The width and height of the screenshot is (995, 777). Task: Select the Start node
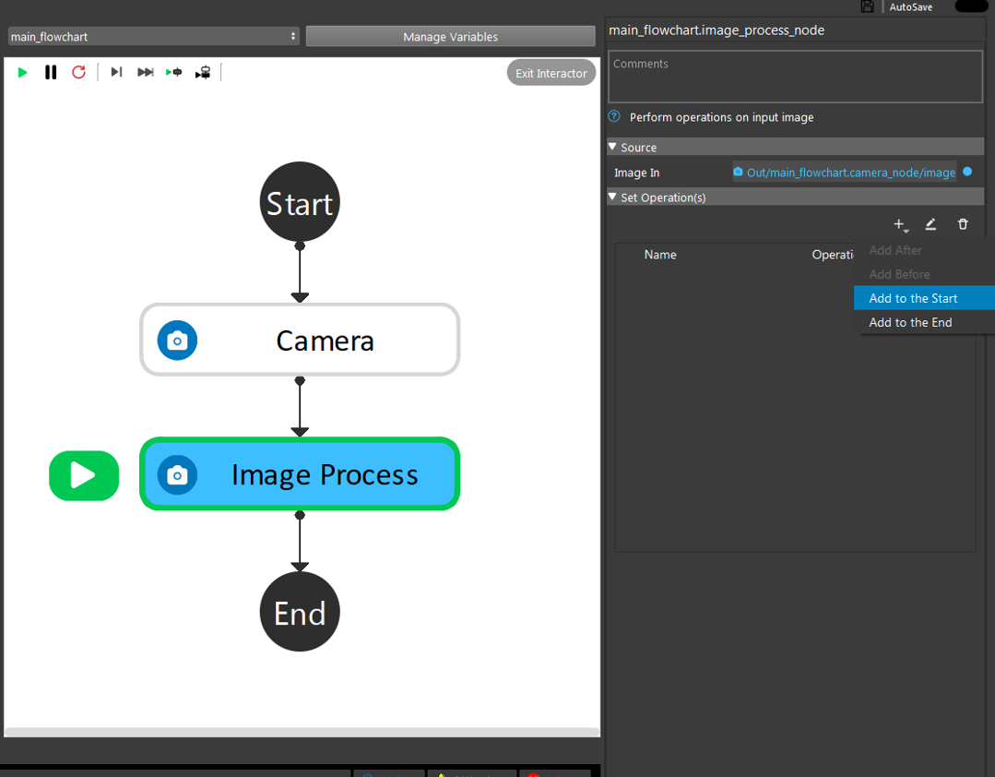(x=300, y=202)
